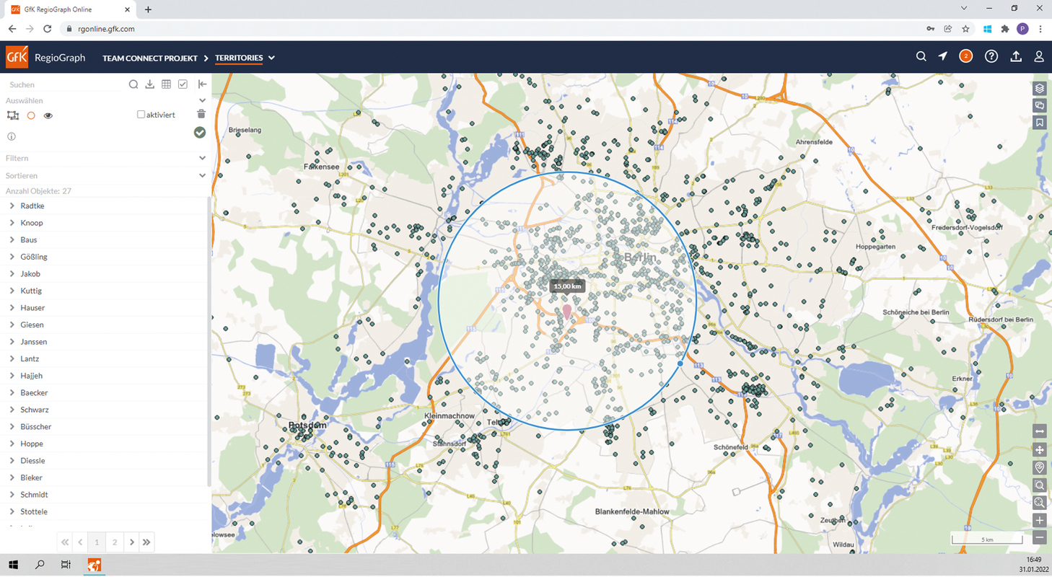Select the pan/move map tool

(1040, 449)
